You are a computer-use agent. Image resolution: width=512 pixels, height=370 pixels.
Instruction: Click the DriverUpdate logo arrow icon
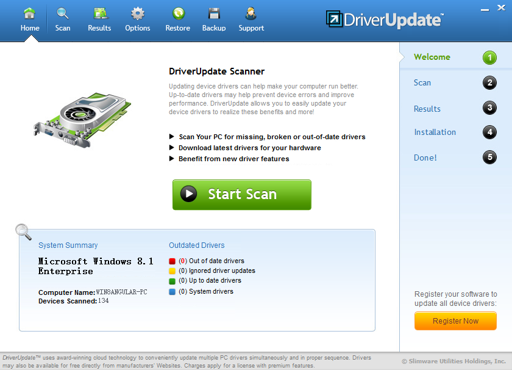pyautogui.click(x=335, y=19)
